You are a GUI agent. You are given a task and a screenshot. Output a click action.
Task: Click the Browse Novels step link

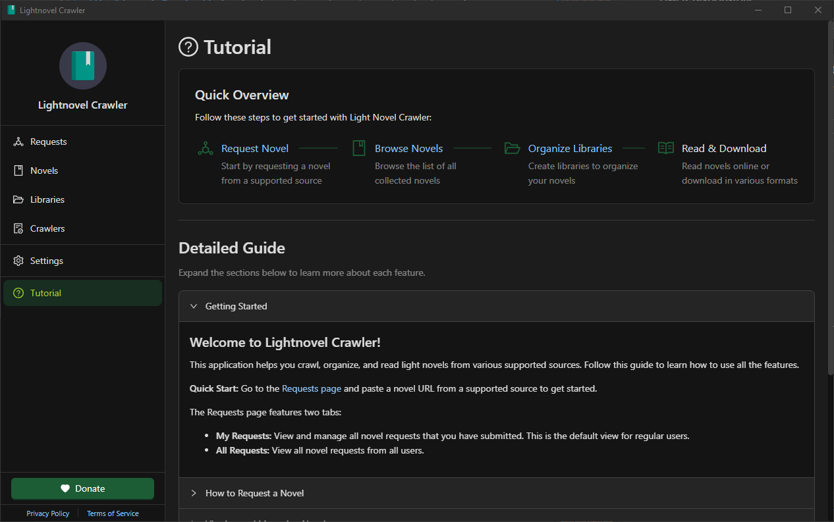408,148
